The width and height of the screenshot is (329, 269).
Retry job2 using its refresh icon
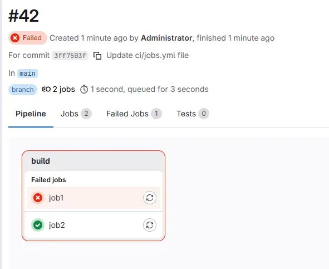(150, 225)
